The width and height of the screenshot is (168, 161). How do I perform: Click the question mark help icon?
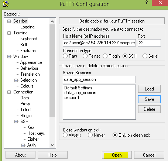click(x=147, y=2)
